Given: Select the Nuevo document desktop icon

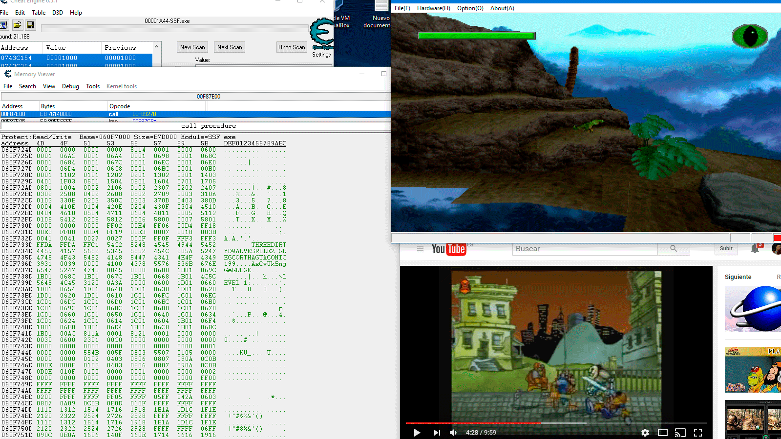Looking at the screenshot, I should pyautogui.click(x=377, y=15).
